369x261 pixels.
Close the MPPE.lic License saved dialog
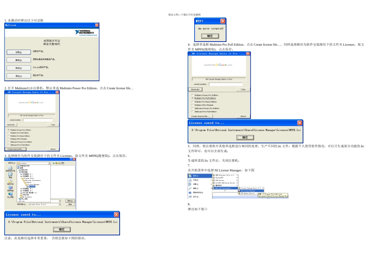pos(117,215)
